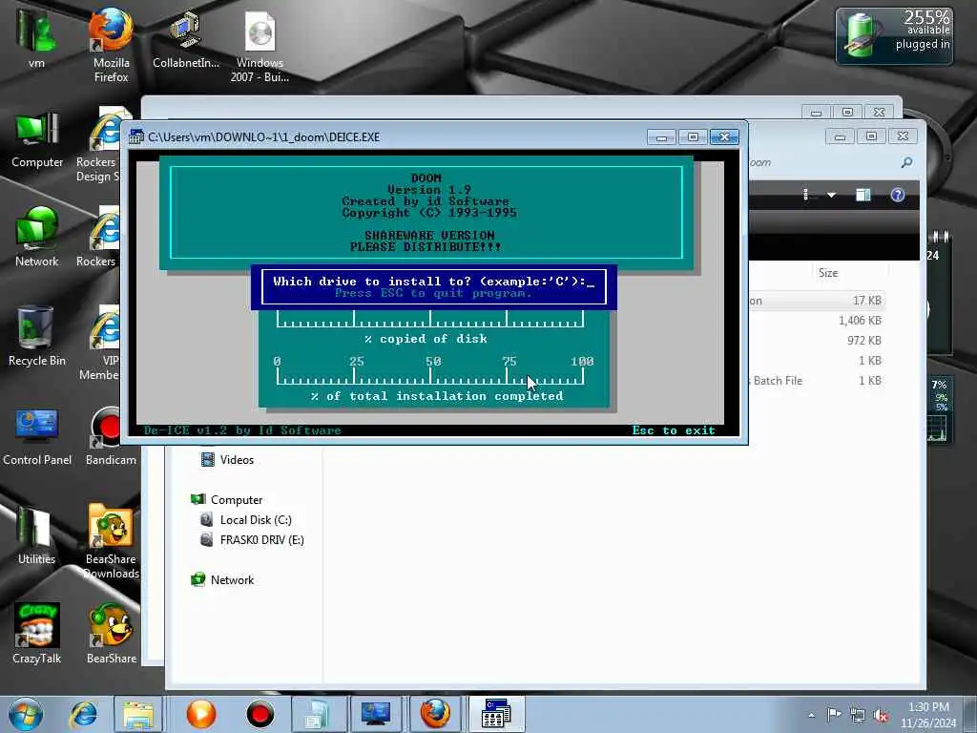
Task: Open the Utilities desktop folder
Action: (x=37, y=534)
